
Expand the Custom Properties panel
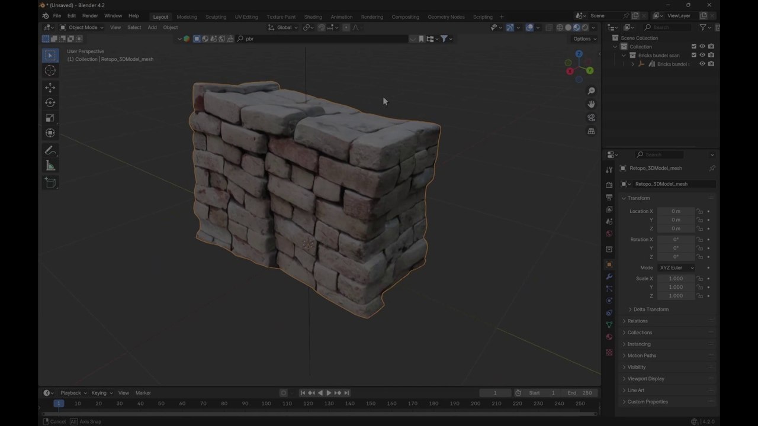647,402
